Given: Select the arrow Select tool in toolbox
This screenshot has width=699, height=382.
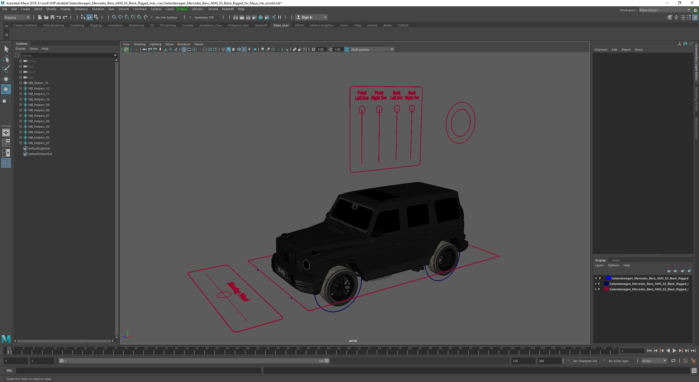Looking at the screenshot, I should click(6, 49).
